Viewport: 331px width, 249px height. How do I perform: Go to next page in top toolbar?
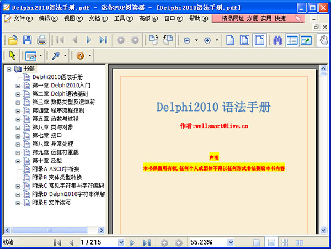(89, 40)
